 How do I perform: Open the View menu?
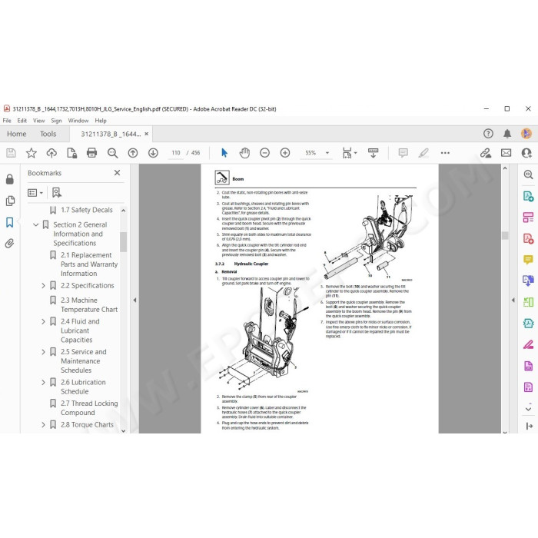pyautogui.click(x=38, y=121)
